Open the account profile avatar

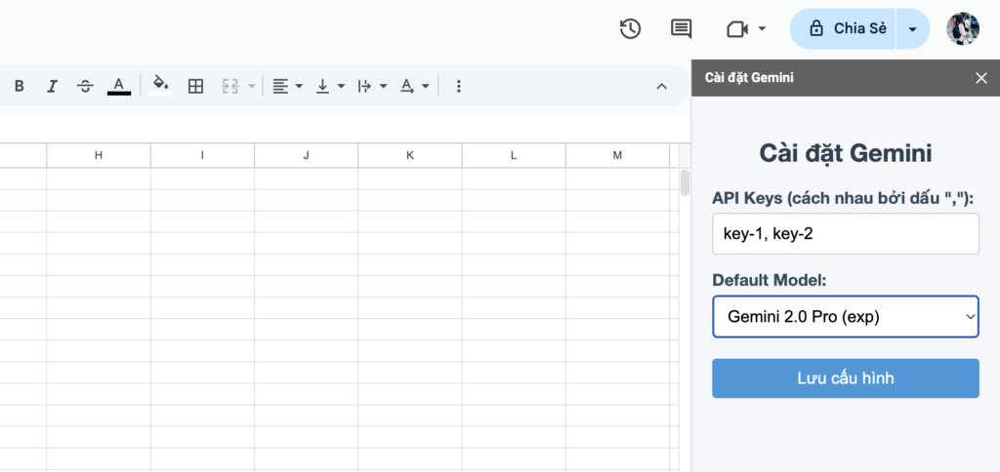[x=963, y=28]
